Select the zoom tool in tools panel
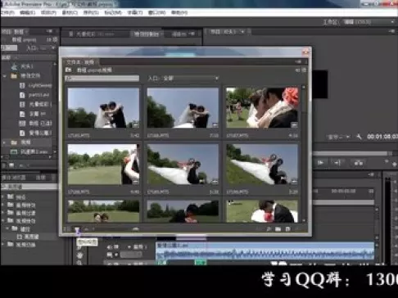This screenshot has width=398, height=298. pos(79,263)
